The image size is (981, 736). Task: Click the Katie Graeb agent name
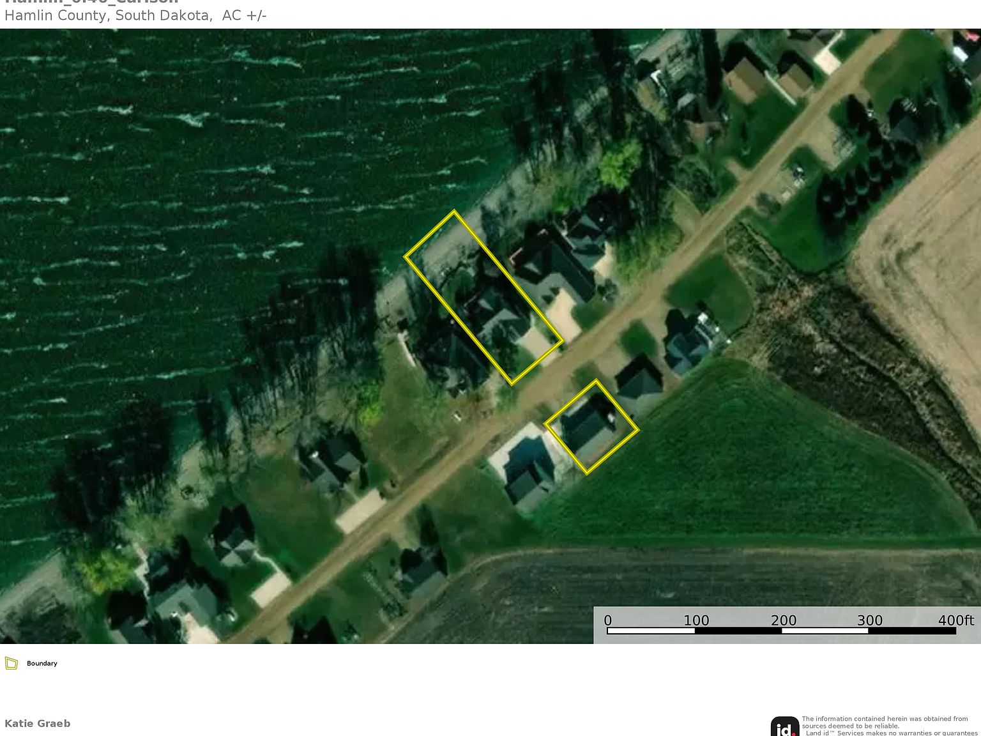(x=37, y=723)
